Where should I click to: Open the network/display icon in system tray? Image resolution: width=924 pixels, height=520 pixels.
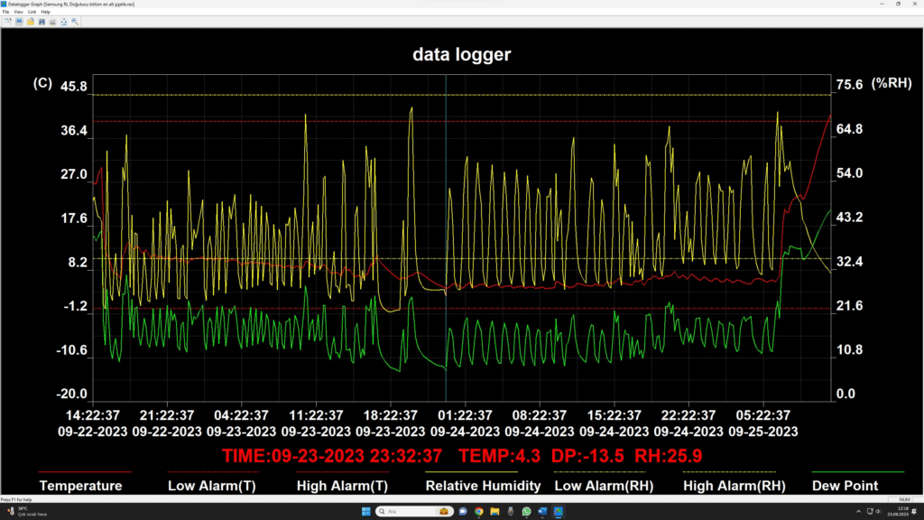click(869, 511)
